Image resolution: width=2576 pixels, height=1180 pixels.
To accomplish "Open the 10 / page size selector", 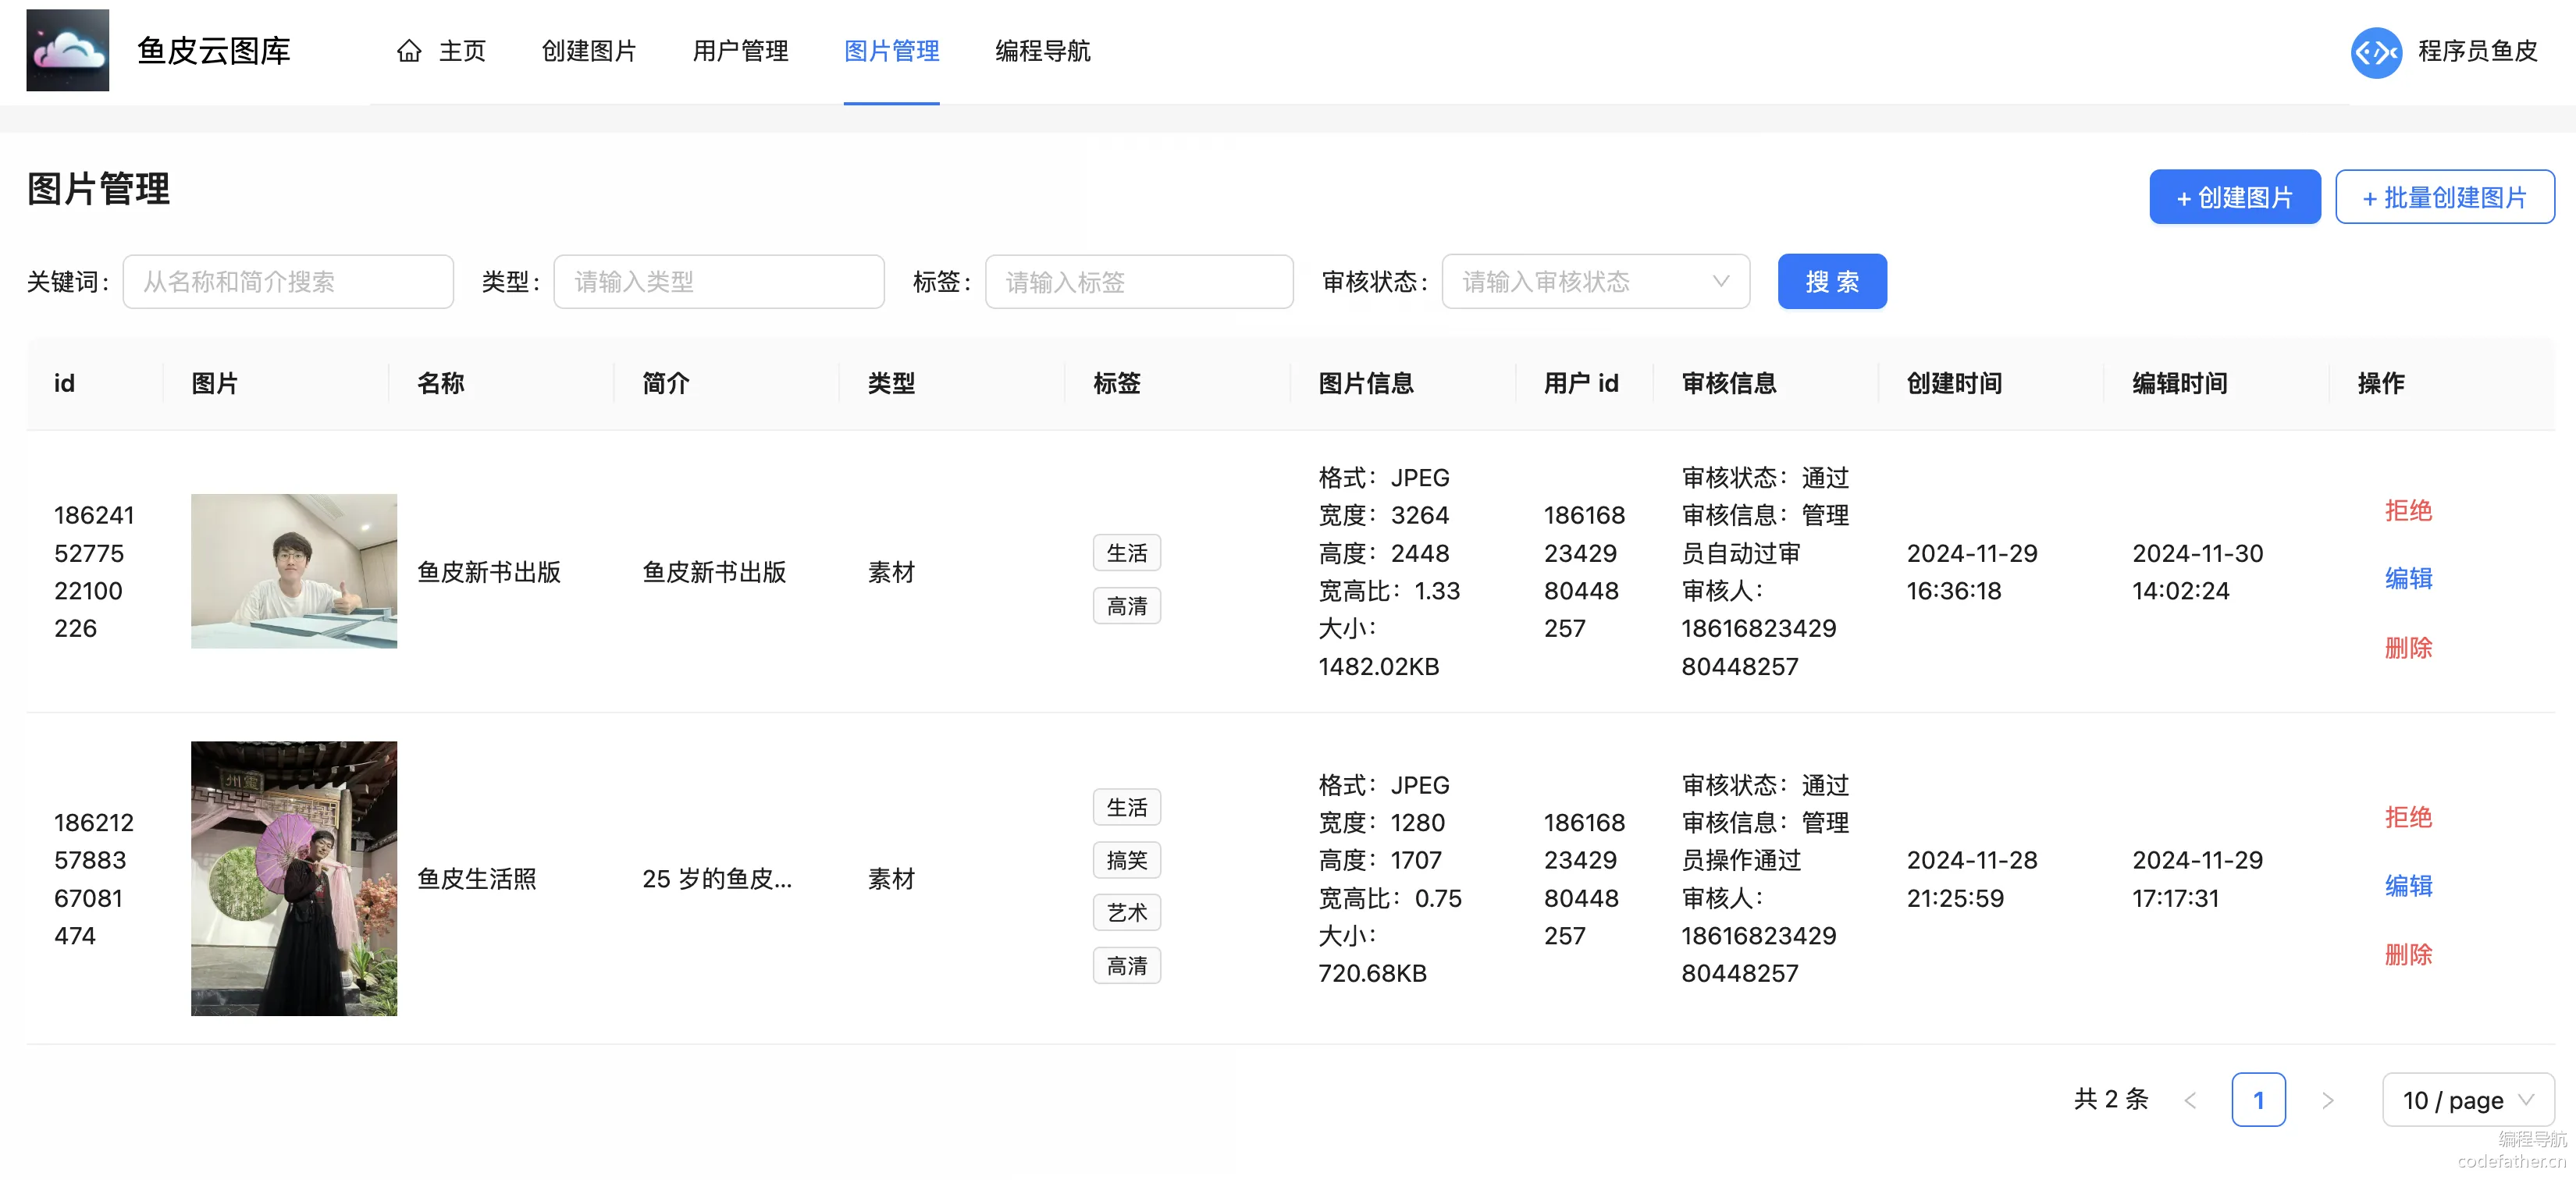I will tap(2467, 1100).
